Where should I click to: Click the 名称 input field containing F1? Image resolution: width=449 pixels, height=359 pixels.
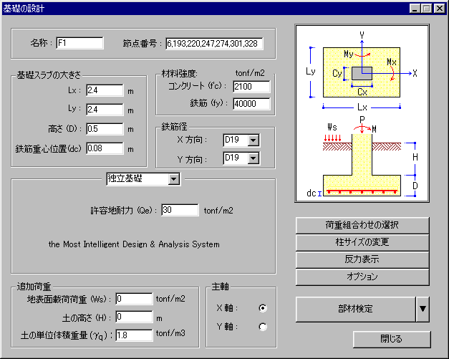[x=80, y=43]
